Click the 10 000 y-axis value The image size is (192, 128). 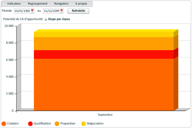9,26
